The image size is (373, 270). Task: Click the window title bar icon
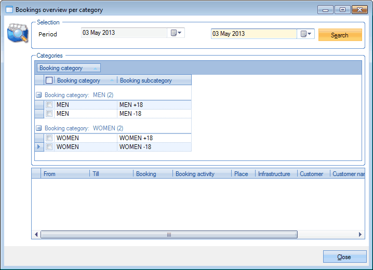[9, 10]
